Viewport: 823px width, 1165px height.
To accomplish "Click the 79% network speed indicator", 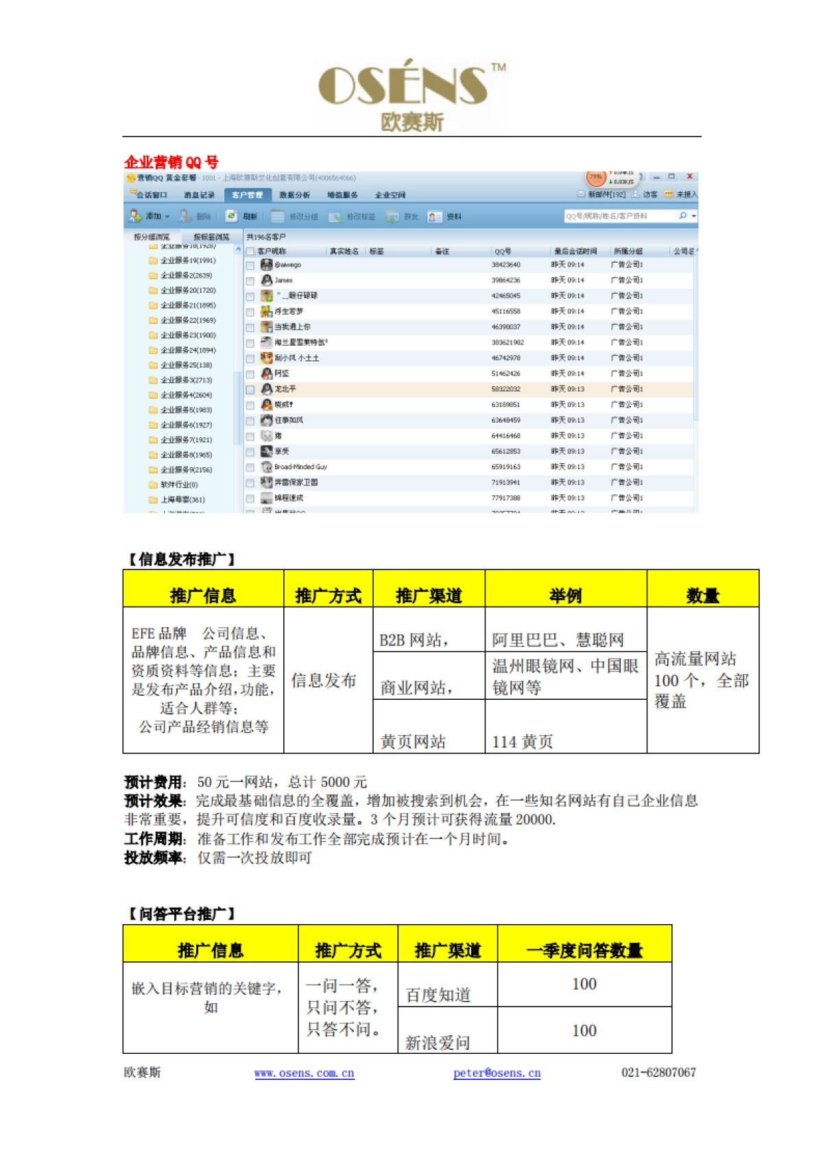I will click(x=596, y=177).
